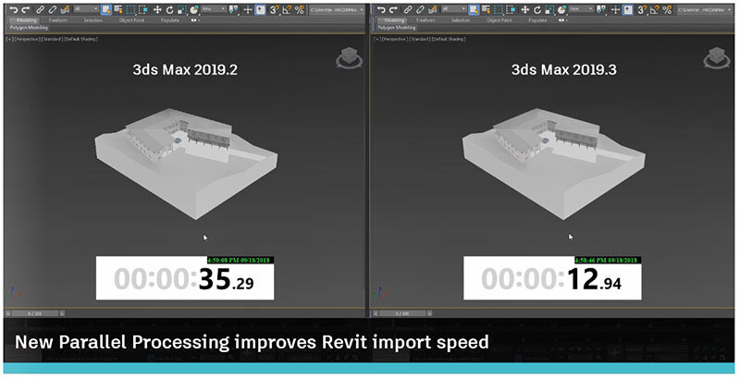The height and width of the screenshot is (379, 740).
Task: Choose Select and Rotate tool in right window
Action: 537,10
